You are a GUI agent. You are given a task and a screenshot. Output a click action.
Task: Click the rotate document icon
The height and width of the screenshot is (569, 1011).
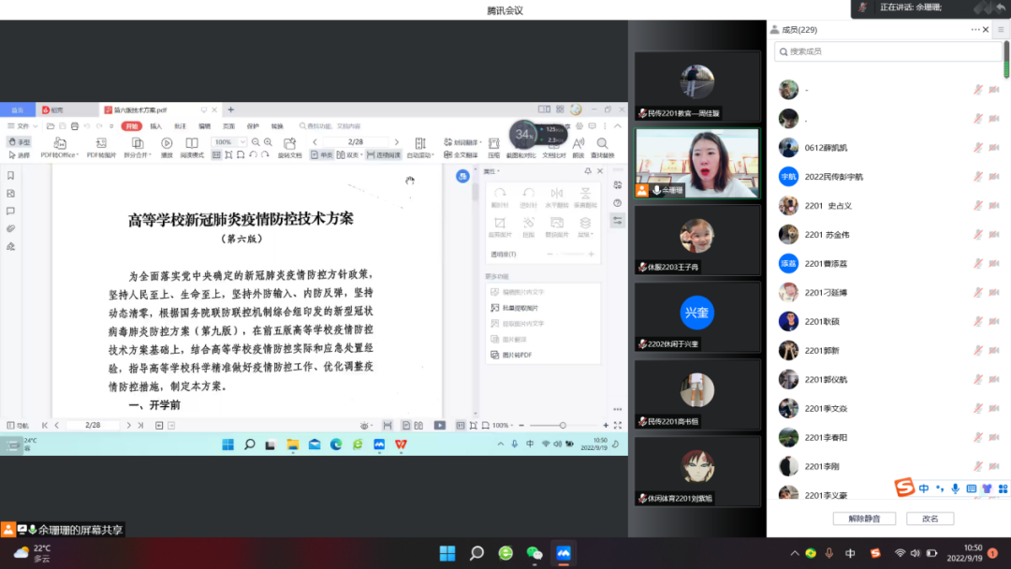(289, 143)
